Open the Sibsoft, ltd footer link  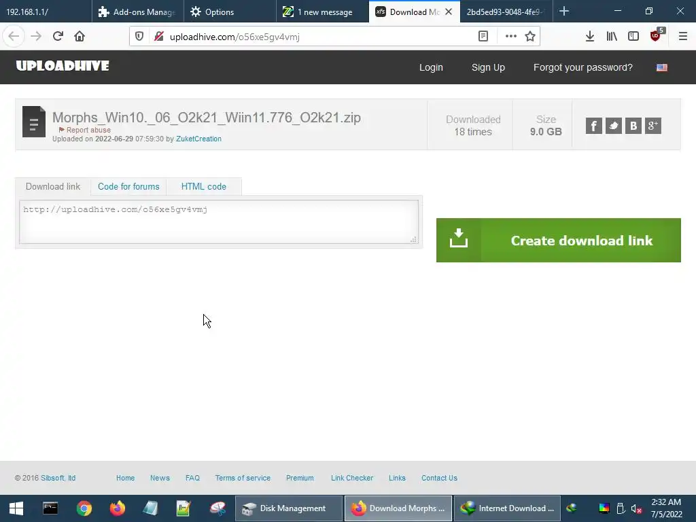(58, 478)
